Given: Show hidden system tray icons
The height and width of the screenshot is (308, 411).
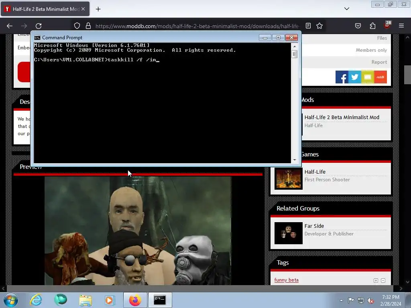Looking at the screenshot, I should (x=341, y=300).
